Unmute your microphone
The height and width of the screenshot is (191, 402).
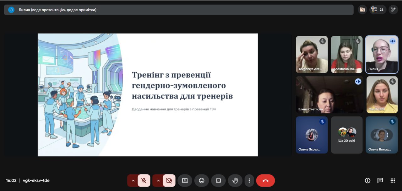(144, 181)
